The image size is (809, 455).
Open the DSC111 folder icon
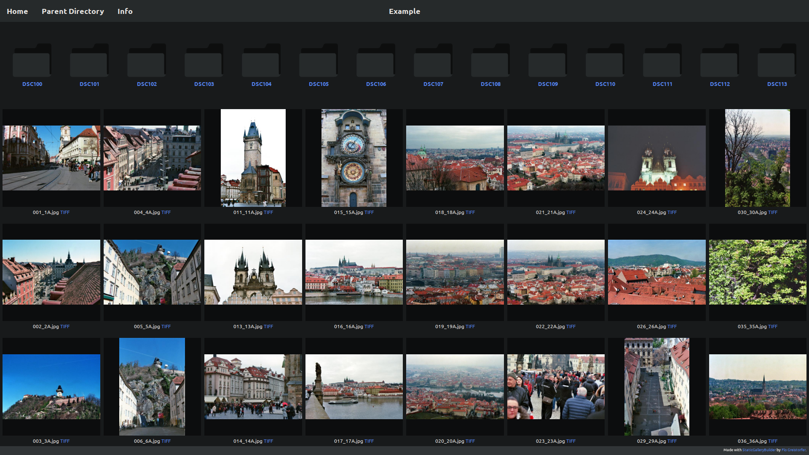(x=662, y=61)
